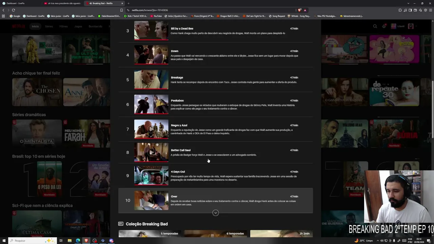Go to Netflix Início menu item
Viewport: 434px width, 244px height.
(x=35, y=26)
